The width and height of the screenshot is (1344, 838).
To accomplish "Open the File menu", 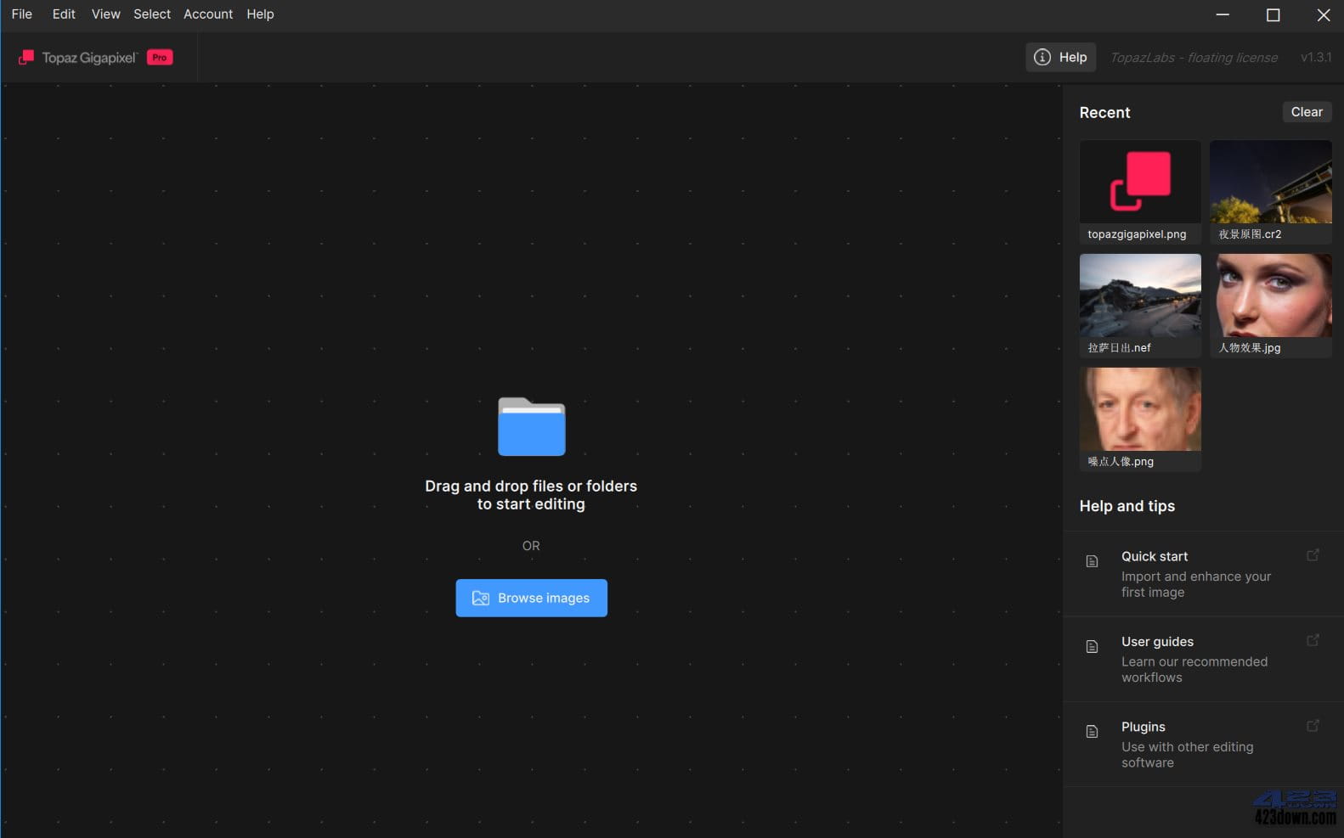I will 22,14.
